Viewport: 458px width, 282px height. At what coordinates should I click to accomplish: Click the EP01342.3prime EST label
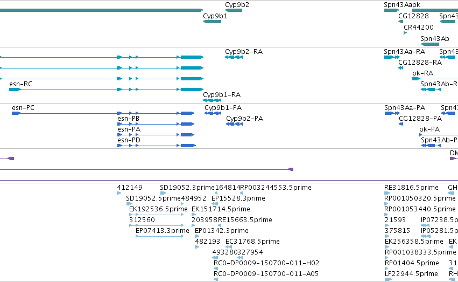(x=222, y=231)
